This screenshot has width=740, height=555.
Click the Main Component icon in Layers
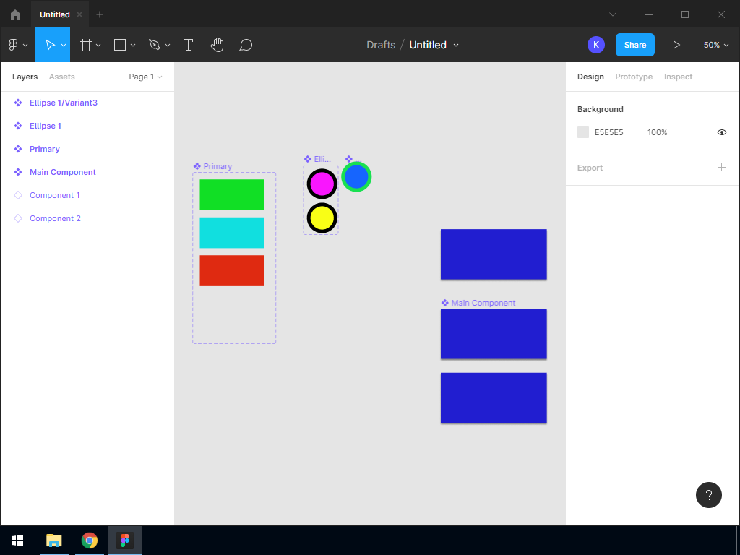(x=18, y=172)
